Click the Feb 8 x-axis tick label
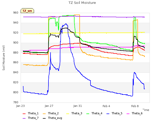The height and width of the screenshot is (123, 165). [135, 106]
